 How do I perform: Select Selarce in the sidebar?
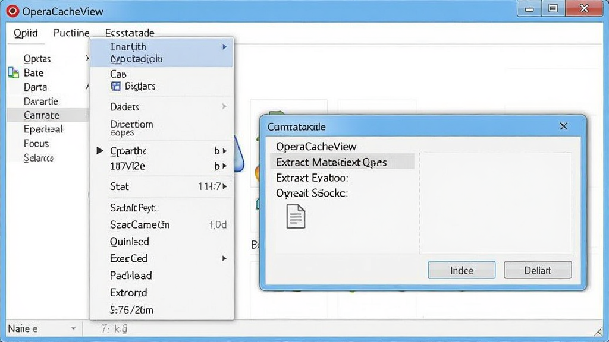pyautogui.click(x=39, y=158)
